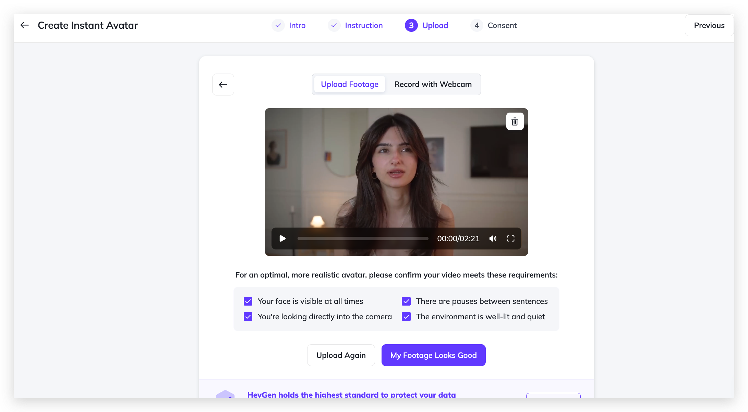Click the back arrow button inside upload card
This screenshot has width=748, height=412.
(223, 85)
